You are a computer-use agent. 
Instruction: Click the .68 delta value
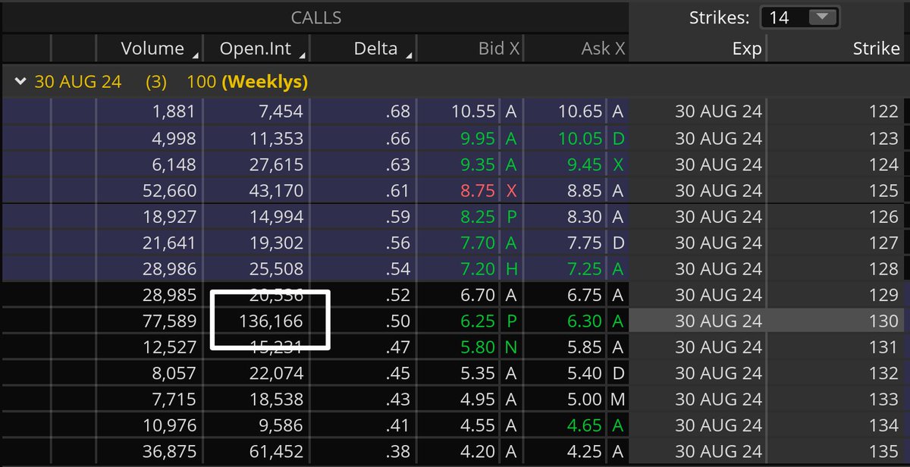[x=397, y=112]
